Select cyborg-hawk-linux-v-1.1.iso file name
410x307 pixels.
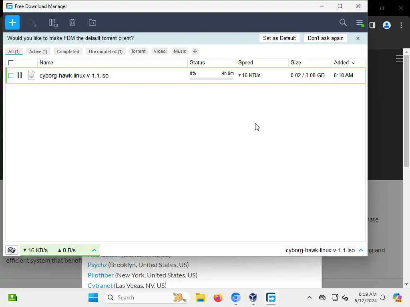point(74,76)
